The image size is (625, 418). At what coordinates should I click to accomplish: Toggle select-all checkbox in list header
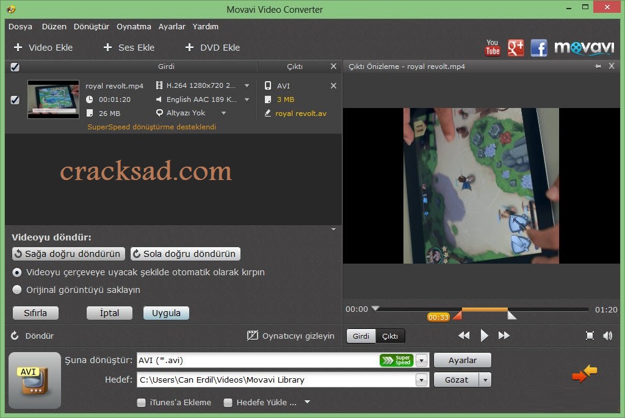(x=15, y=67)
